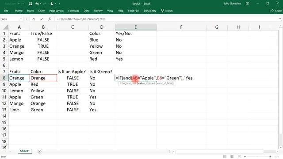Viewport: 283px width, 159px height.
Task: Open the View ribbon tab
Action: point(110,11)
